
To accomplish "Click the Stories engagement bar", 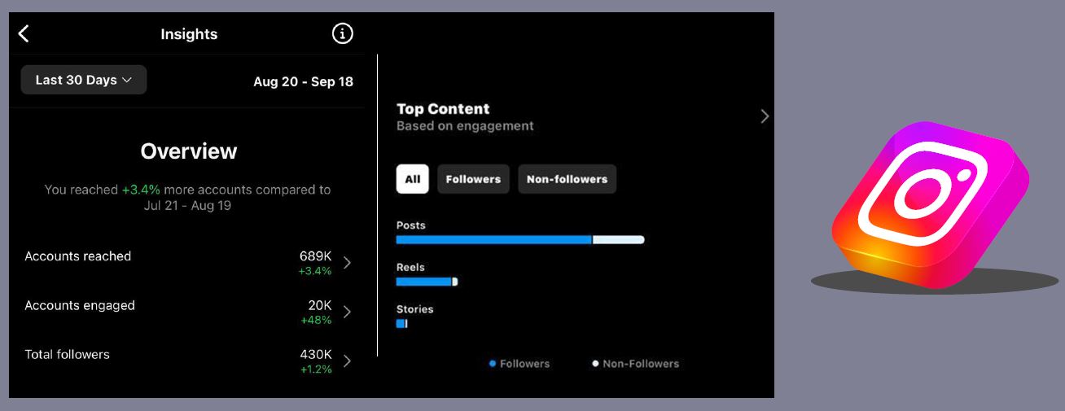I will tap(401, 323).
